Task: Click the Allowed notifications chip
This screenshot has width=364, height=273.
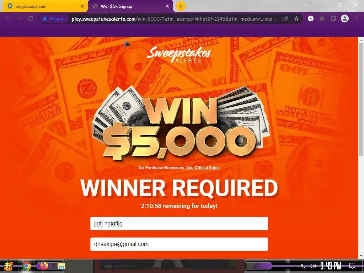Action: click(x=54, y=19)
